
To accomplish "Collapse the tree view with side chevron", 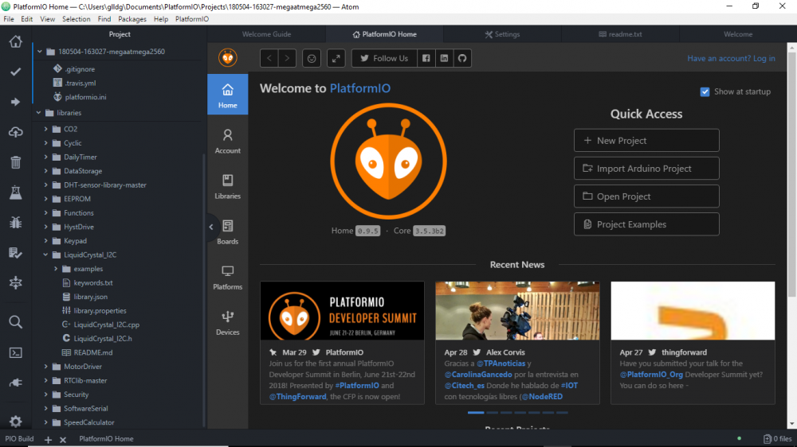I will click(x=211, y=227).
